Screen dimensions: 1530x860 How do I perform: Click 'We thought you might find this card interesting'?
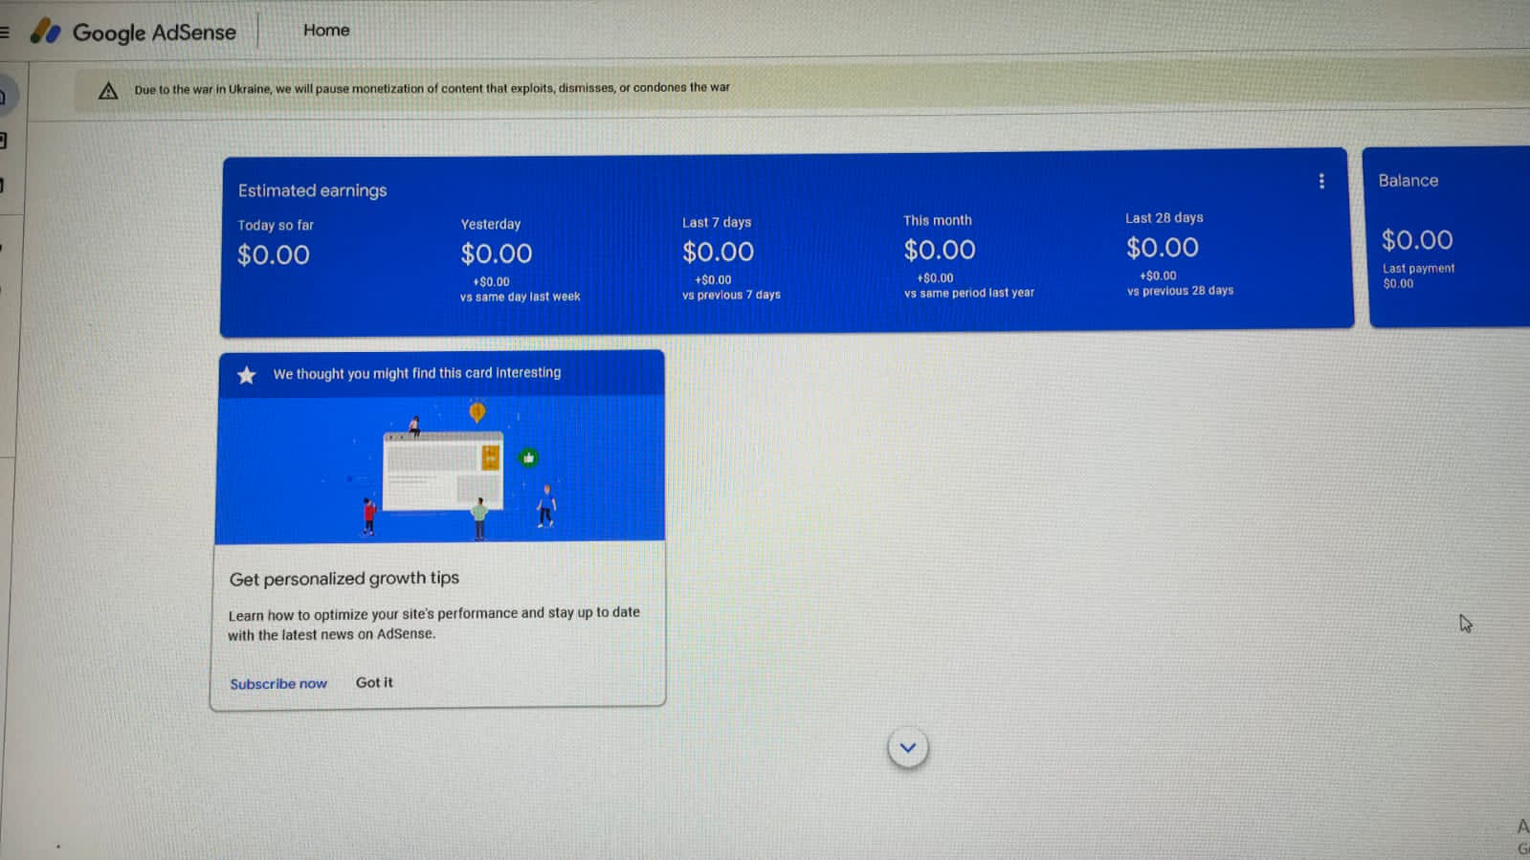[x=417, y=373]
